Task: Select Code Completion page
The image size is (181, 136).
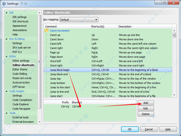Action: point(22,100)
